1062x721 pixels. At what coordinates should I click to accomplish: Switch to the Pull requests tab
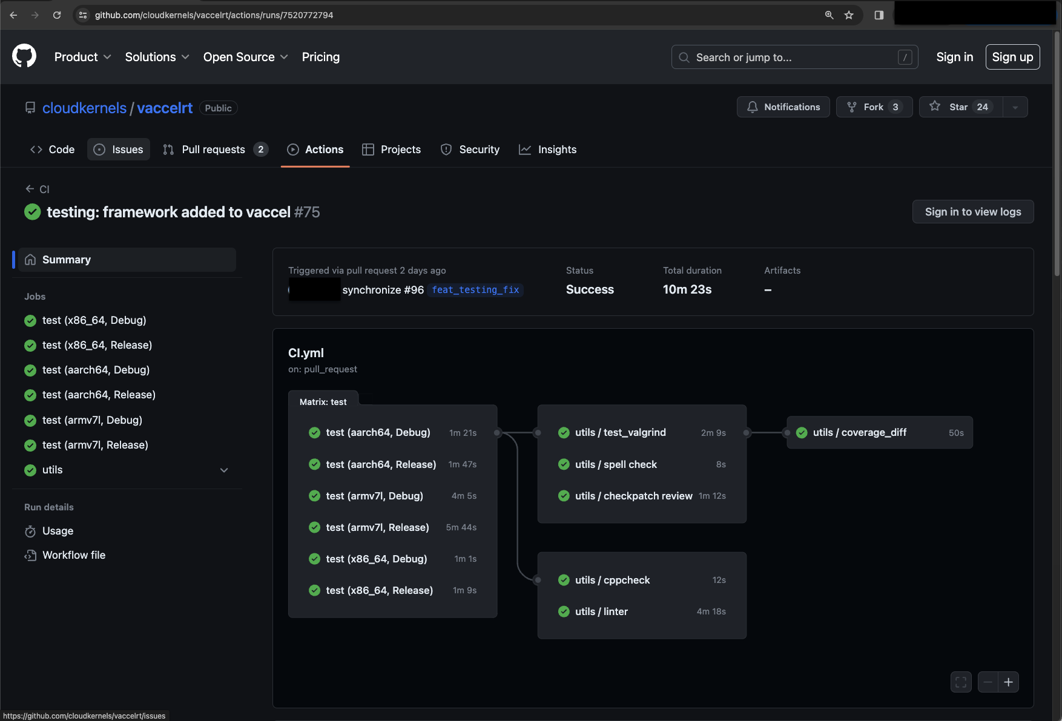point(214,150)
